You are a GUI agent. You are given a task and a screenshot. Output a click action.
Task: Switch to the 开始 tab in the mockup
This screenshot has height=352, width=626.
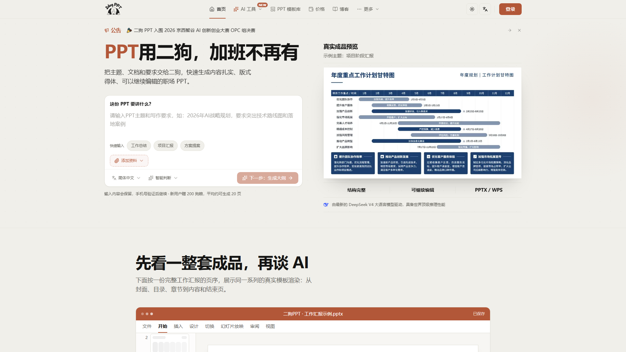pyautogui.click(x=163, y=326)
